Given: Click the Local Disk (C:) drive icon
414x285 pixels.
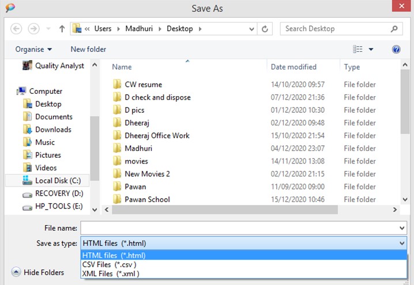Looking at the screenshot, I should coord(27,181).
